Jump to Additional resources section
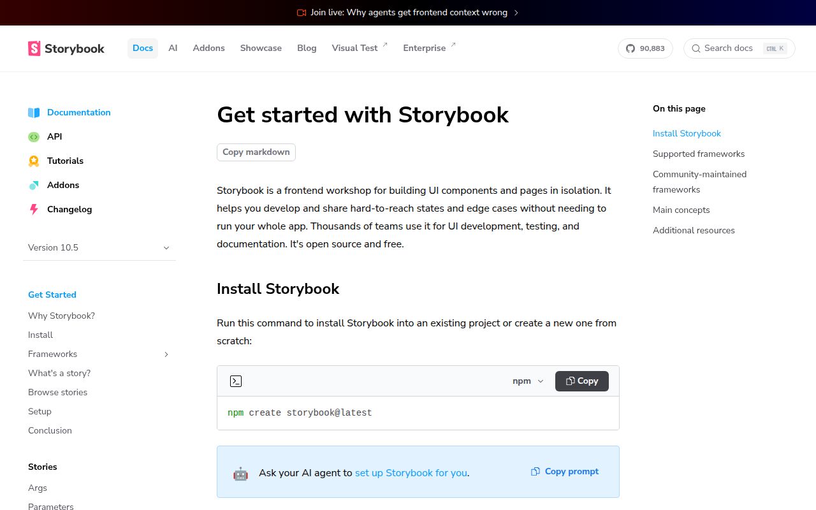This screenshot has width=816, height=510. [x=694, y=231]
